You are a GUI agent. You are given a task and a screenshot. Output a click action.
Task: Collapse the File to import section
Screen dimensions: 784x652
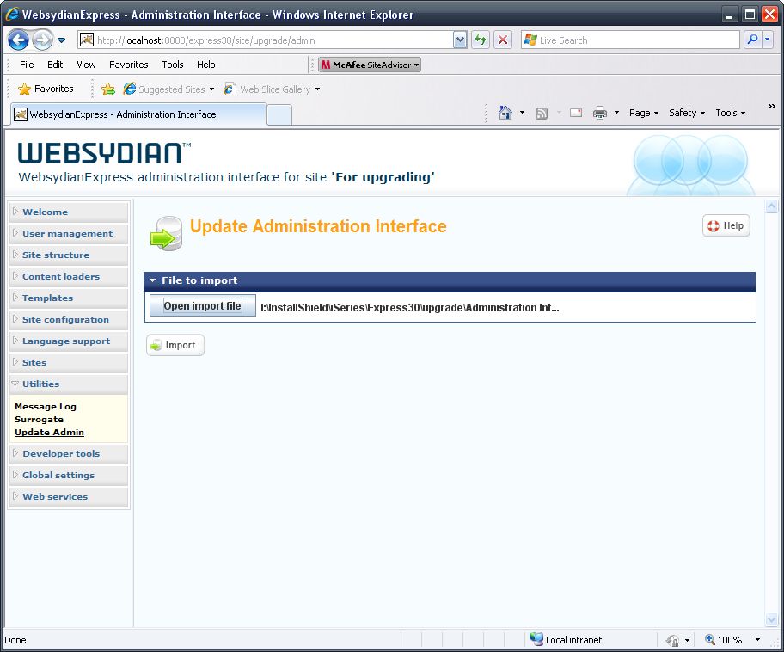pyautogui.click(x=152, y=280)
